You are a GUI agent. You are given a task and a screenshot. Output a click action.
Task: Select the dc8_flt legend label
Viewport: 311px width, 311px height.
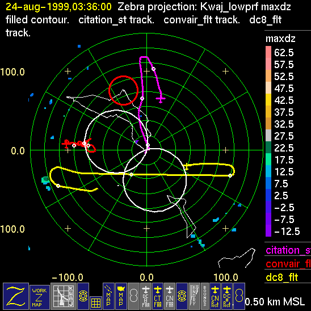coord(282,277)
